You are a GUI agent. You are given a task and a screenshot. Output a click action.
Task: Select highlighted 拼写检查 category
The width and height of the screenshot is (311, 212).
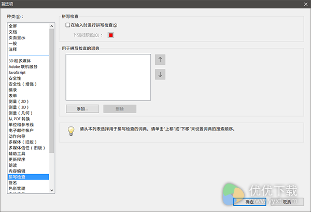pos(29,177)
